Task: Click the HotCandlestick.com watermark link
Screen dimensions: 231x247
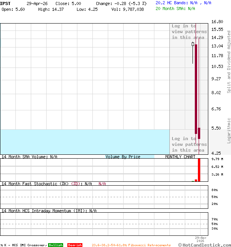Action: 206,245
